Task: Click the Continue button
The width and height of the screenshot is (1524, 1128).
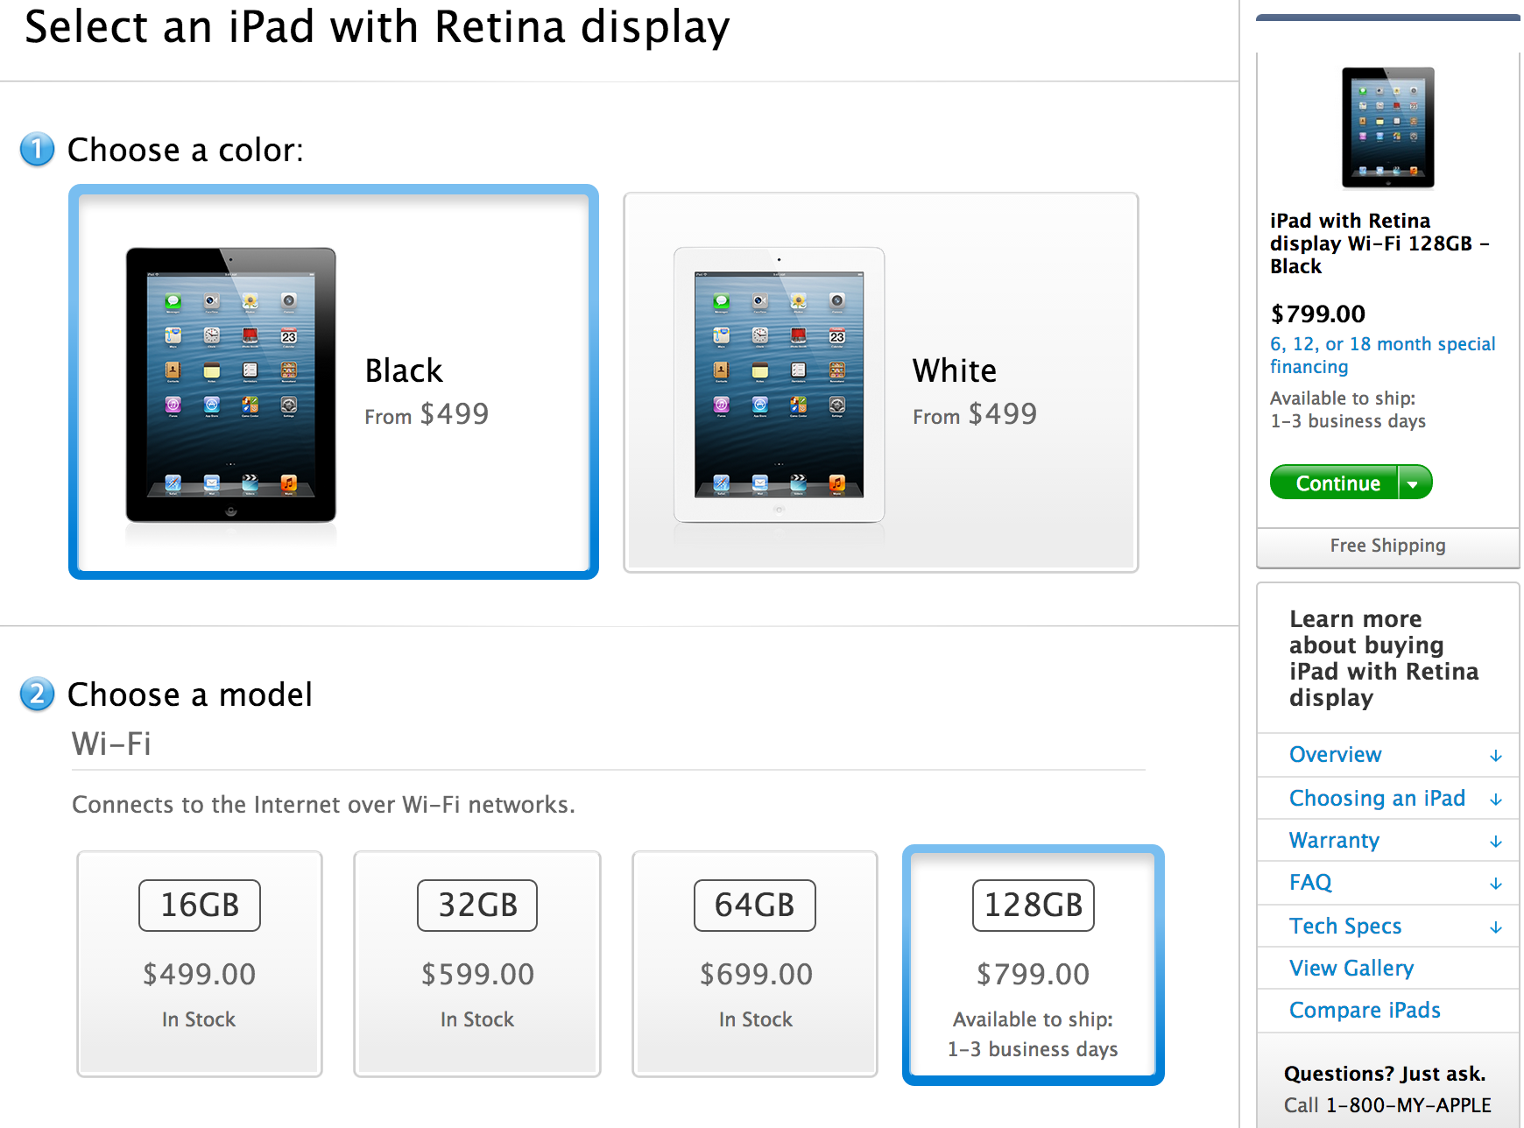Action: point(1335,483)
